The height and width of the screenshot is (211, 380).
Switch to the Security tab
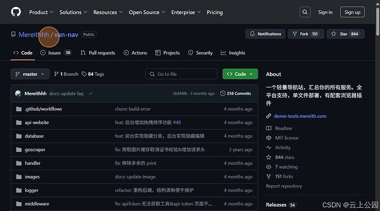click(200, 53)
